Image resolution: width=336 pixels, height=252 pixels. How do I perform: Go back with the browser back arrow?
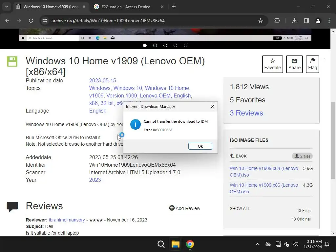coord(7,21)
